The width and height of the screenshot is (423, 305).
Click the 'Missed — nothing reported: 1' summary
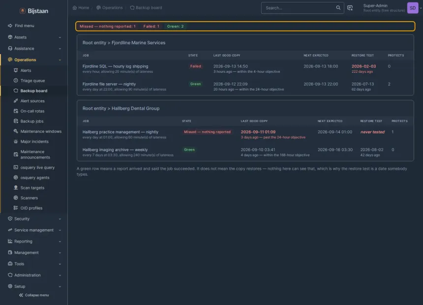point(107,26)
